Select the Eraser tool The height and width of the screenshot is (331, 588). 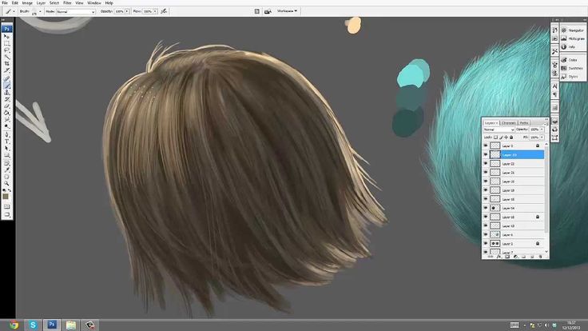[x=6, y=106]
